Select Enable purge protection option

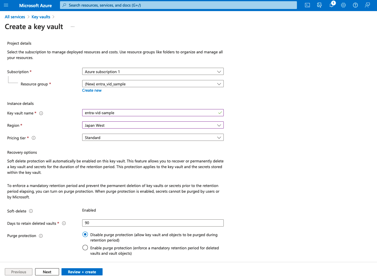[85, 248]
